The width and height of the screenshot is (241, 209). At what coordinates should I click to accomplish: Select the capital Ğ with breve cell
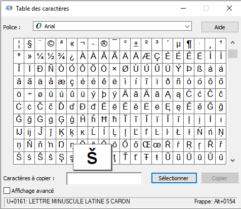(x=19, y=120)
